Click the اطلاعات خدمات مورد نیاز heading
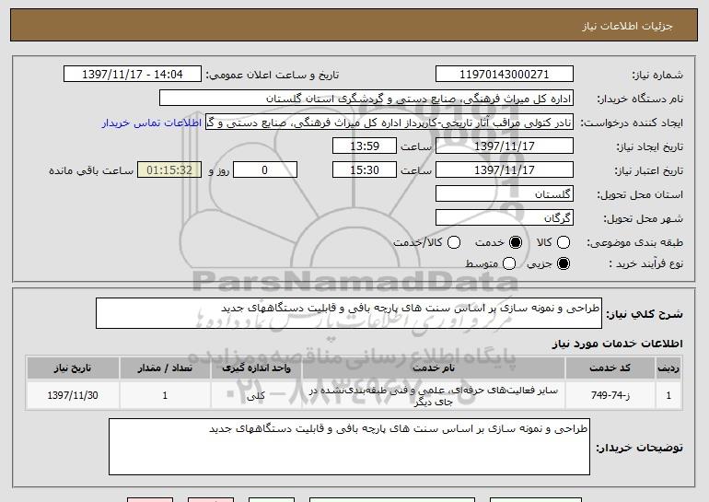Screen dimensions: 709x502 coord(617,344)
